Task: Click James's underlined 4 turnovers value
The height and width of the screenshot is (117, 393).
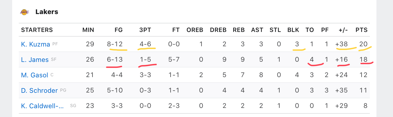Action: pos(312,59)
